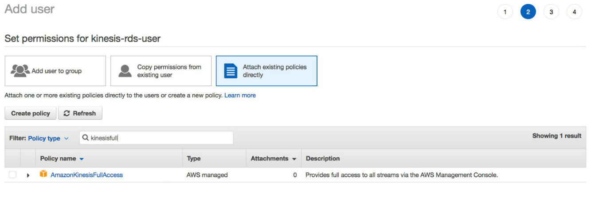Go to wizard step 1 circle
The height and width of the screenshot is (210, 603).
505,12
